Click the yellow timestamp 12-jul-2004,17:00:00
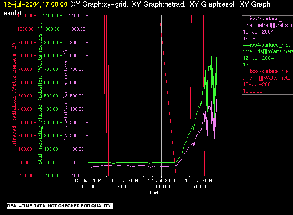The image size is (293, 215). [35, 4]
